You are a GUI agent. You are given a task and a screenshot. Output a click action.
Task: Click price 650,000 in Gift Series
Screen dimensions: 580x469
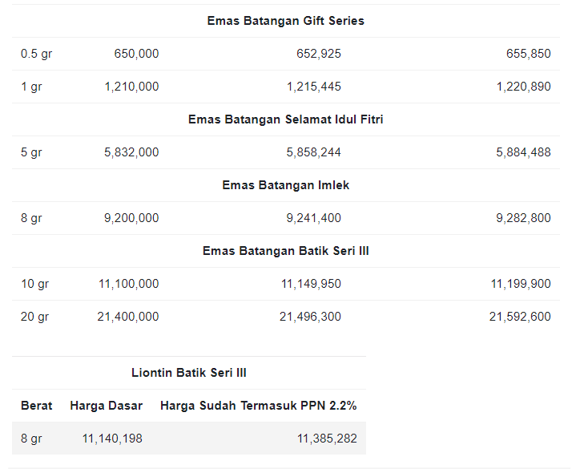[136, 54]
